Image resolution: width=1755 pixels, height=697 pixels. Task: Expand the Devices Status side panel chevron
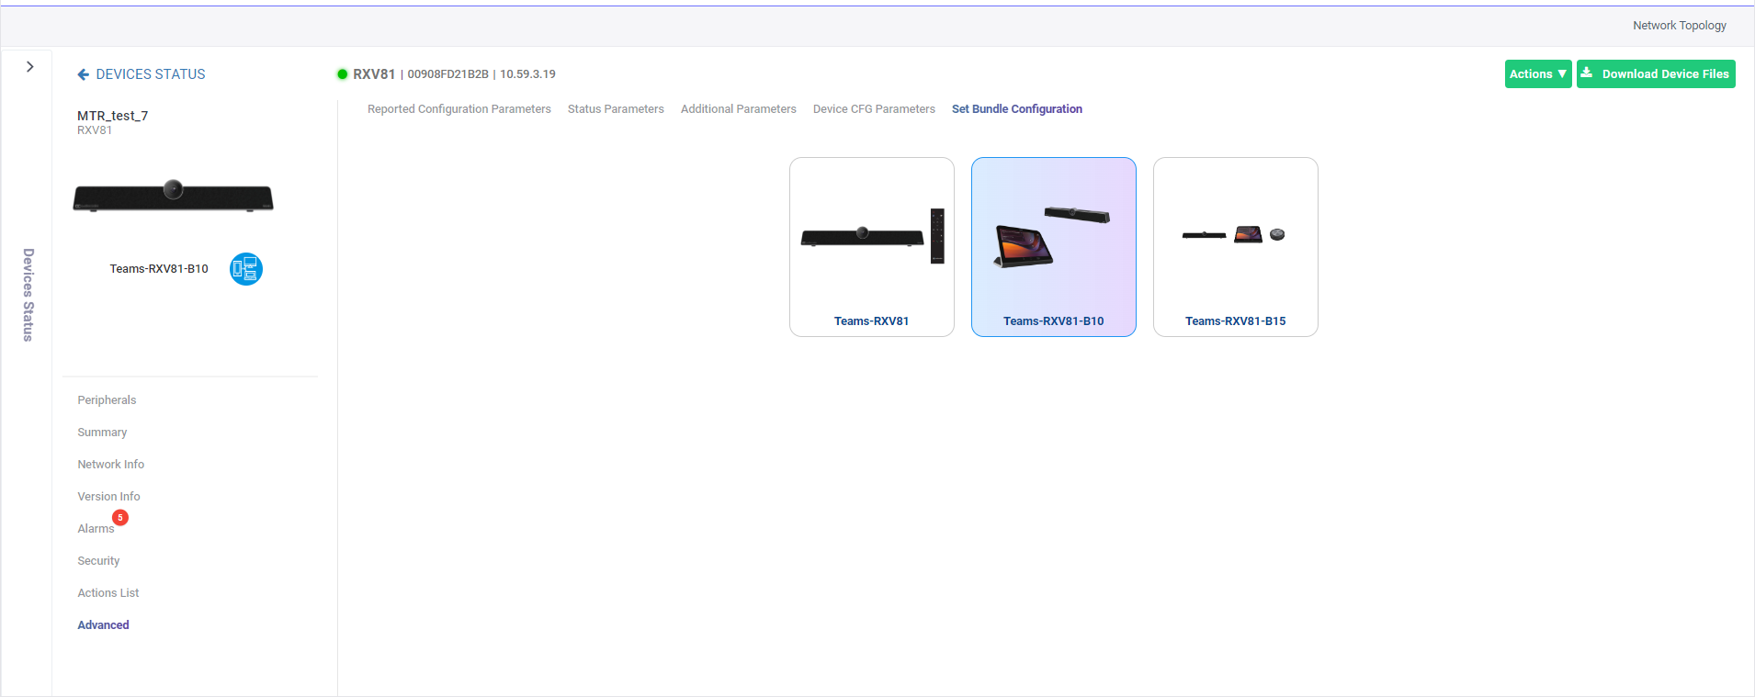[x=30, y=67]
